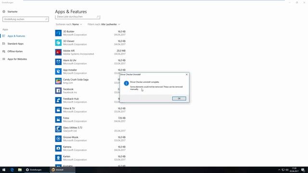The width and height of the screenshot is (308, 173).
Task: Go back to Startseite
Action: 13,12
